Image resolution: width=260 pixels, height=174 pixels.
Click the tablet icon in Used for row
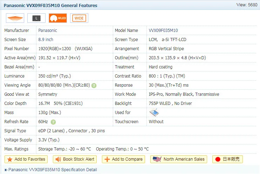(x=154, y=113)
